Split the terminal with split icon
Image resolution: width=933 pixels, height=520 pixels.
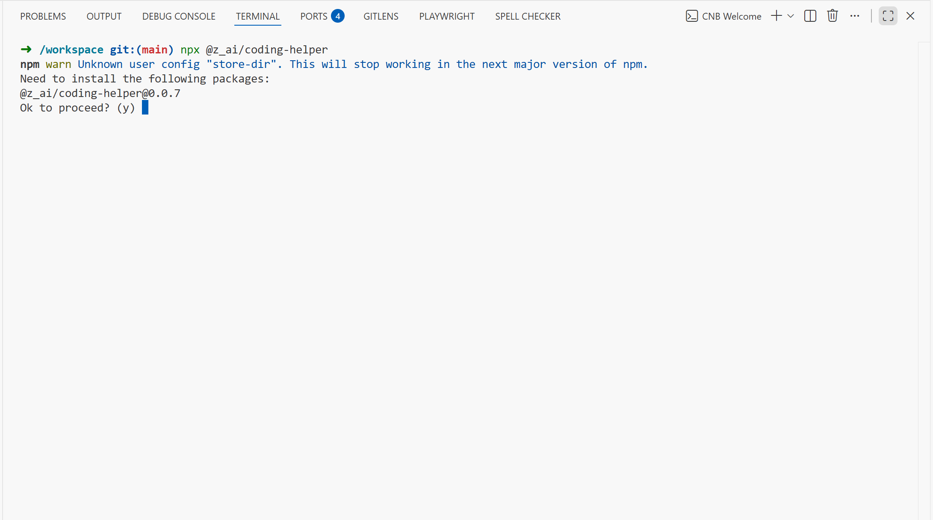pos(810,16)
